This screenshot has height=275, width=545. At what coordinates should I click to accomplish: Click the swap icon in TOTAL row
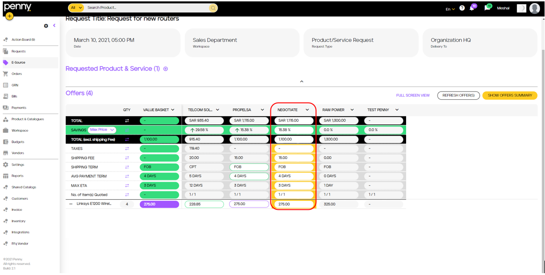[x=127, y=121]
